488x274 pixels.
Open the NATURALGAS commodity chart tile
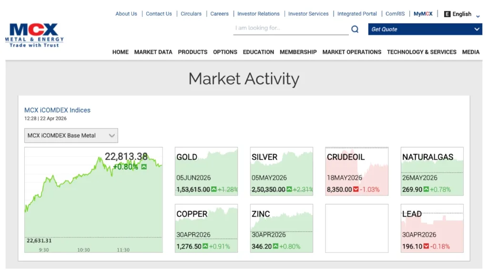coord(432,171)
